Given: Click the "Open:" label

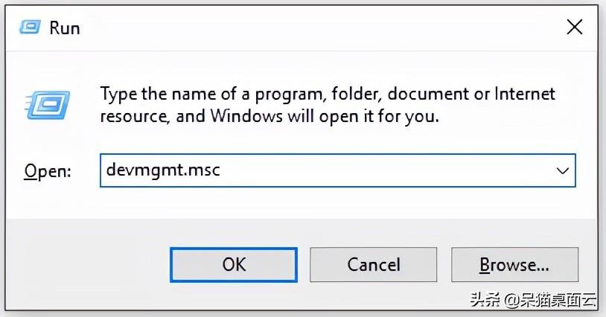Looking at the screenshot, I should tap(48, 170).
